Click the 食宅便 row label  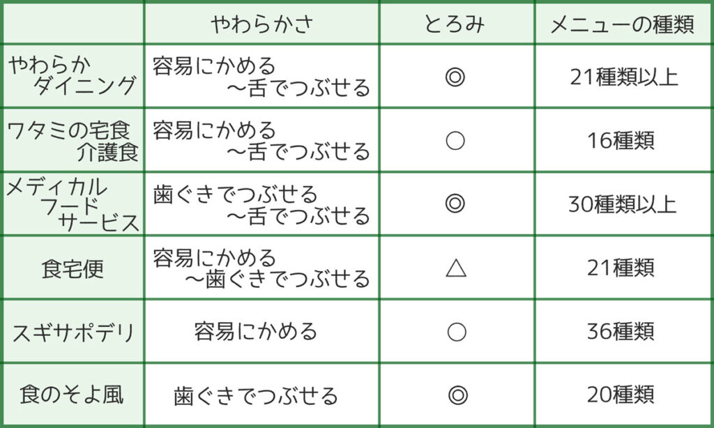73,268
